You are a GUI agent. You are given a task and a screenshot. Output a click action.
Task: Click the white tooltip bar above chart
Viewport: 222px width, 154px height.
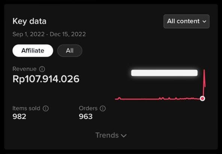[x=164, y=73]
